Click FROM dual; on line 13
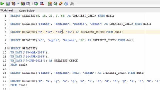The image size is (160, 90). [x=19, y=65]
